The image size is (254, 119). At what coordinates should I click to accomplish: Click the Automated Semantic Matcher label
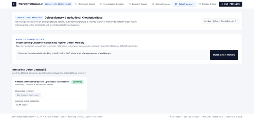click(x=30, y=39)
